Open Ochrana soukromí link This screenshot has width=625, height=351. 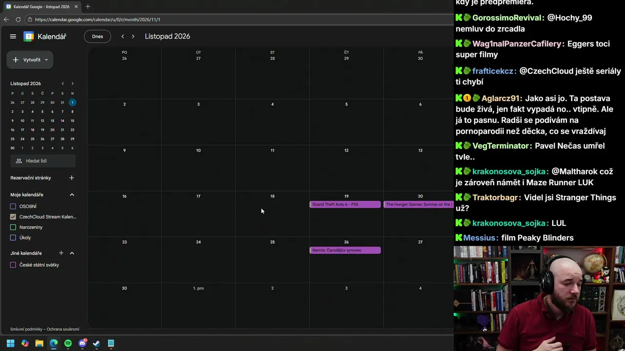click(63, 329)
